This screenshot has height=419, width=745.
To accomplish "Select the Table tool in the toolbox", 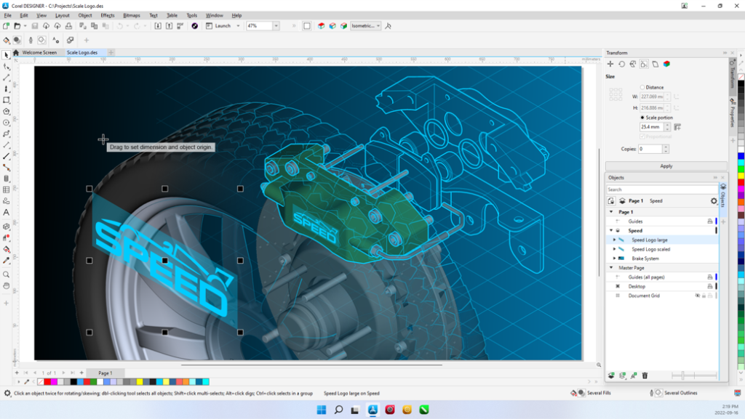I will click(7, 190).
